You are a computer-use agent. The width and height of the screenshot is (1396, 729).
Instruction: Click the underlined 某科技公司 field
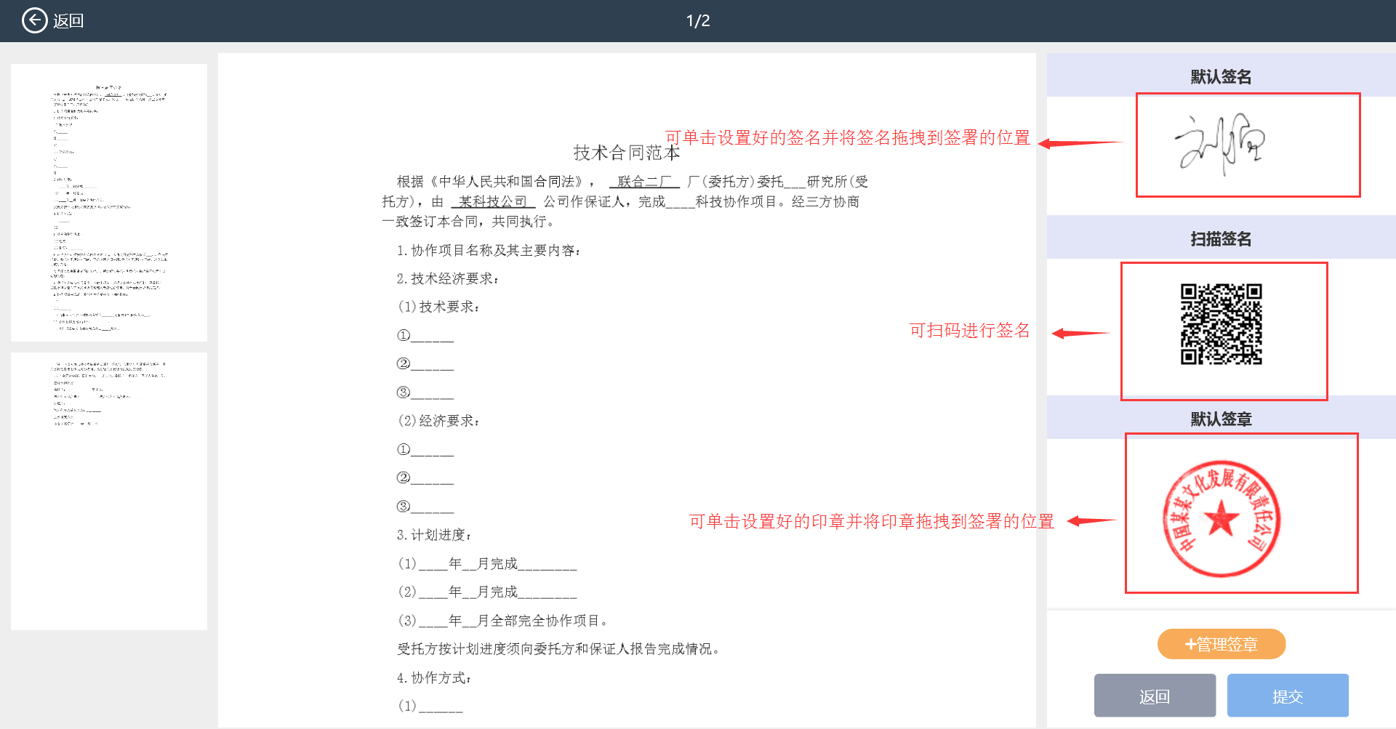tap(493, 201)
